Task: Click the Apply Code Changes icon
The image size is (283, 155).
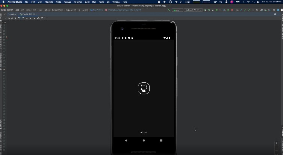Action: pyautogui.click(x=213, y=10)
